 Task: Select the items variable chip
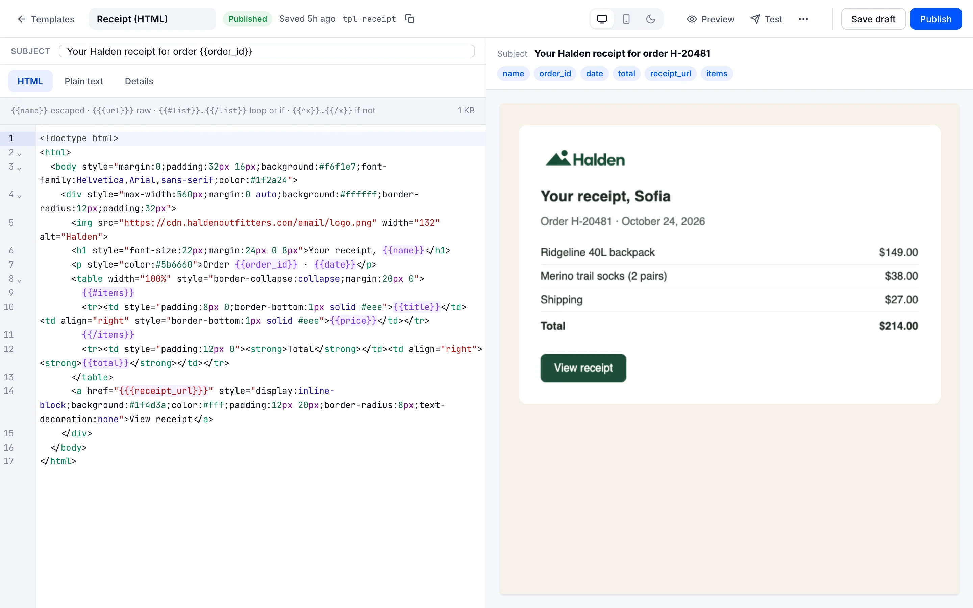coord(717,74)
